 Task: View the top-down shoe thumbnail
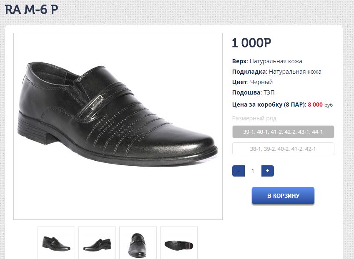(x=138, y=243)
